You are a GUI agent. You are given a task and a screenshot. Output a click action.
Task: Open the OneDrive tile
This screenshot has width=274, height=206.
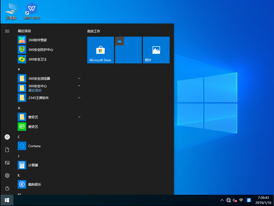click(128, 50)
